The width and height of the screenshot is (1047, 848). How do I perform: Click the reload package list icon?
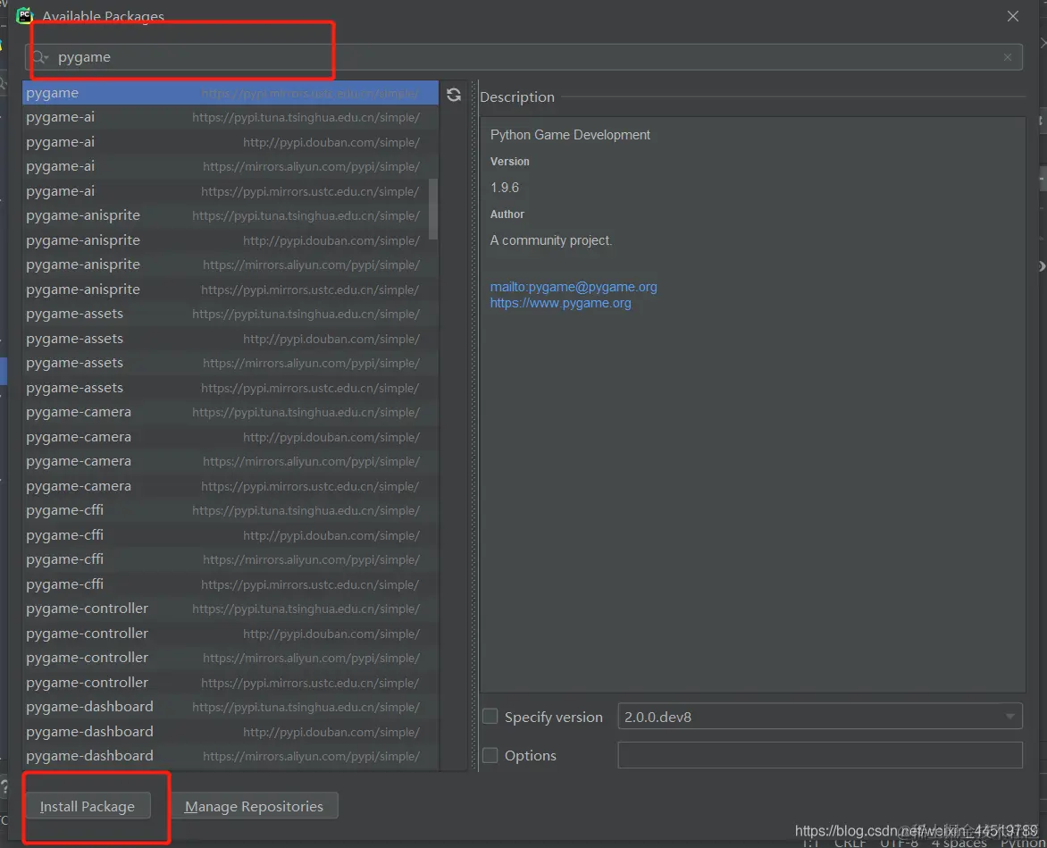[454, 95]
